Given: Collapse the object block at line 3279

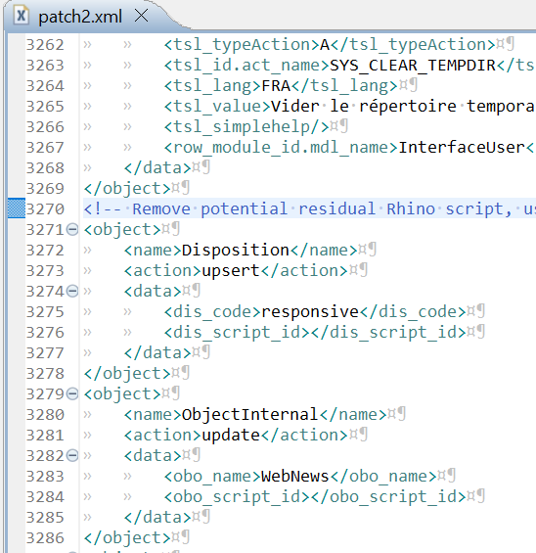Looking at the screenshot, I should pyautogui.click(x=72, y=393).
